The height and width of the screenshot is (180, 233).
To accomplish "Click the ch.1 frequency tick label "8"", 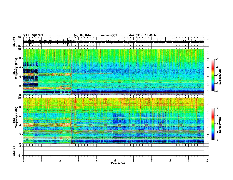I will [21, 58].
